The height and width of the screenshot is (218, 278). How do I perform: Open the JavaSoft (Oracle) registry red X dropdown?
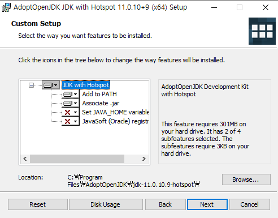pyautogui.click(x=71, y=121)
